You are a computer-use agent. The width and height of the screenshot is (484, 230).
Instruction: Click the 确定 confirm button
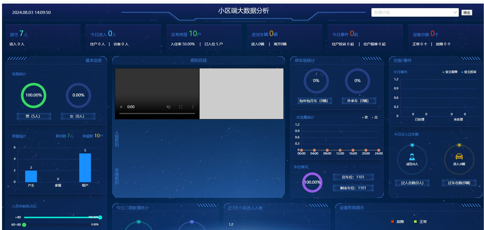[467, 13]
